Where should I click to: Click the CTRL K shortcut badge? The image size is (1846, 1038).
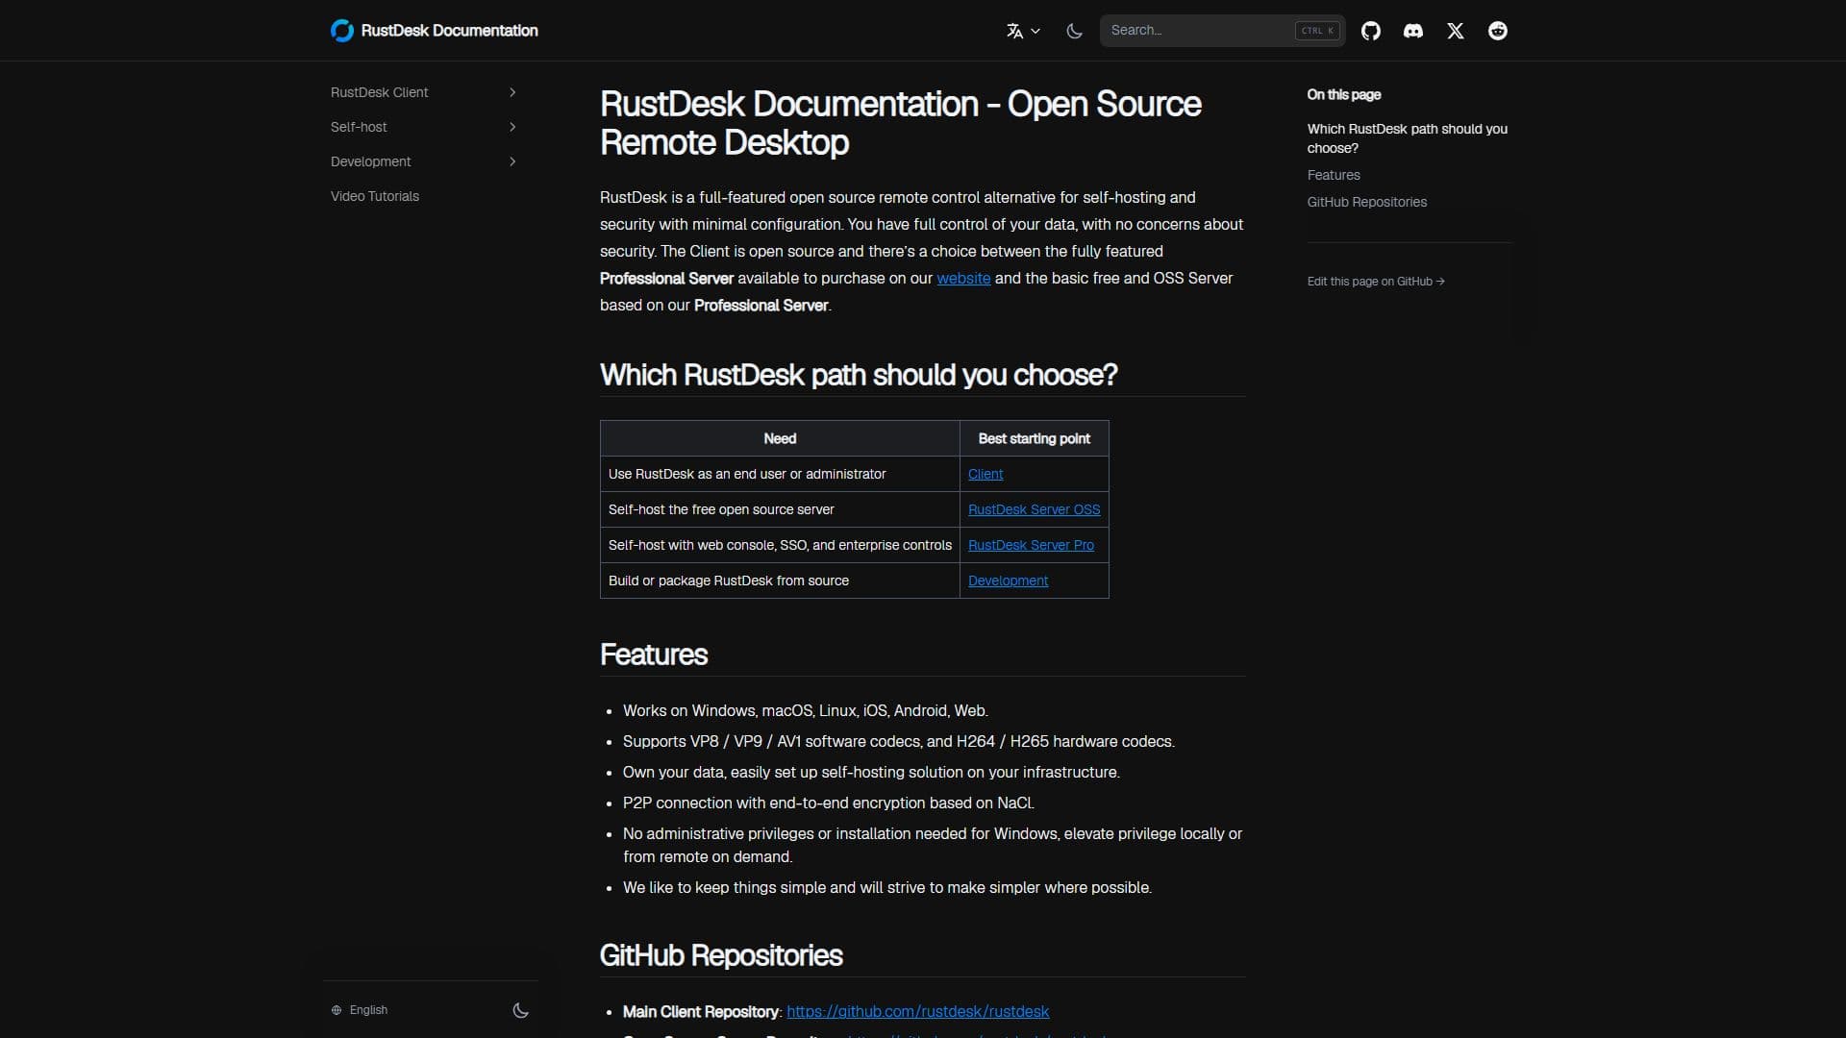coord(1317,31)
